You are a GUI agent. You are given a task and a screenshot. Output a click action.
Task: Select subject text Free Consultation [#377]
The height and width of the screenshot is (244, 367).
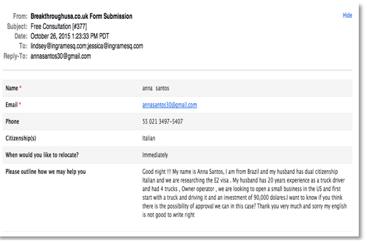(59, 27)
